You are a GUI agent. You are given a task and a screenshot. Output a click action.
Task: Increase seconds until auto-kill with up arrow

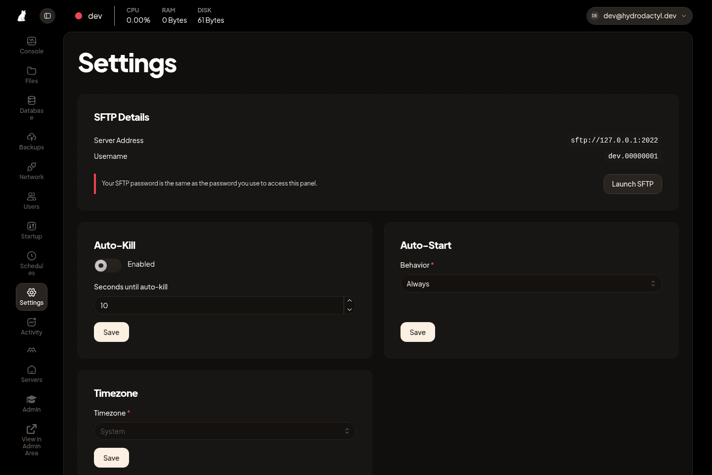pos(350,301)
